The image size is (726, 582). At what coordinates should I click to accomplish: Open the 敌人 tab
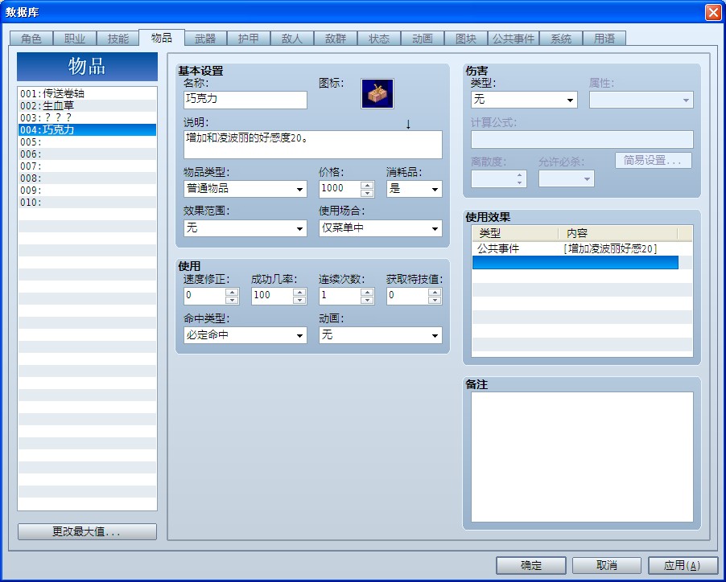pos(292,39)
